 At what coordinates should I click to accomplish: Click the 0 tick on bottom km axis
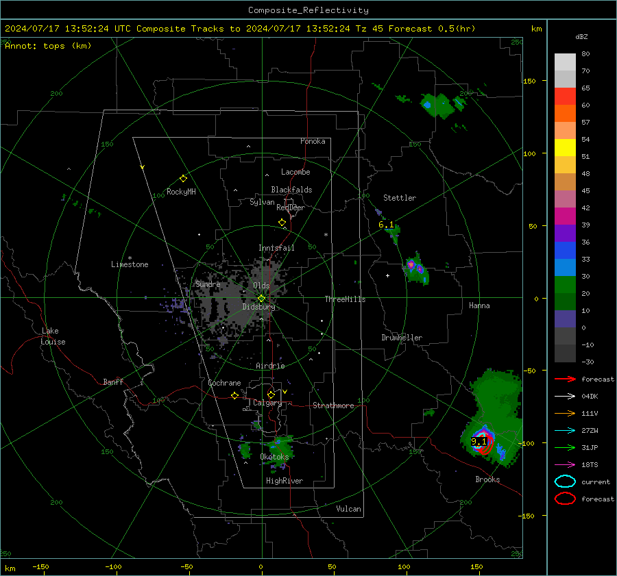pyautogui.click(x=261, y=566)
